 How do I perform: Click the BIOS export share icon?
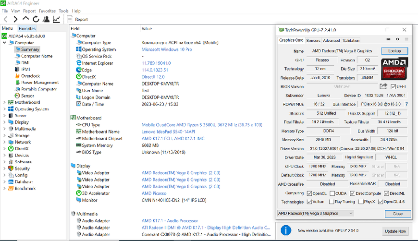(383, 86)
